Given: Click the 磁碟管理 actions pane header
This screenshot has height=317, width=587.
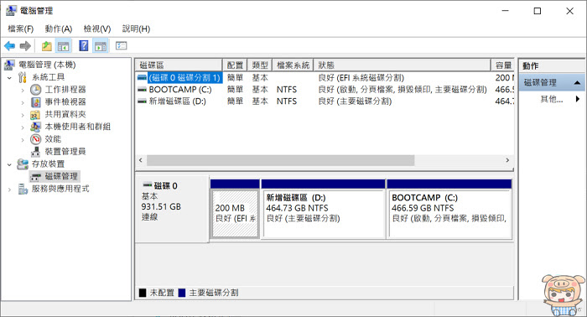Looking at the screenshot, I should click(x=552, y=82).
